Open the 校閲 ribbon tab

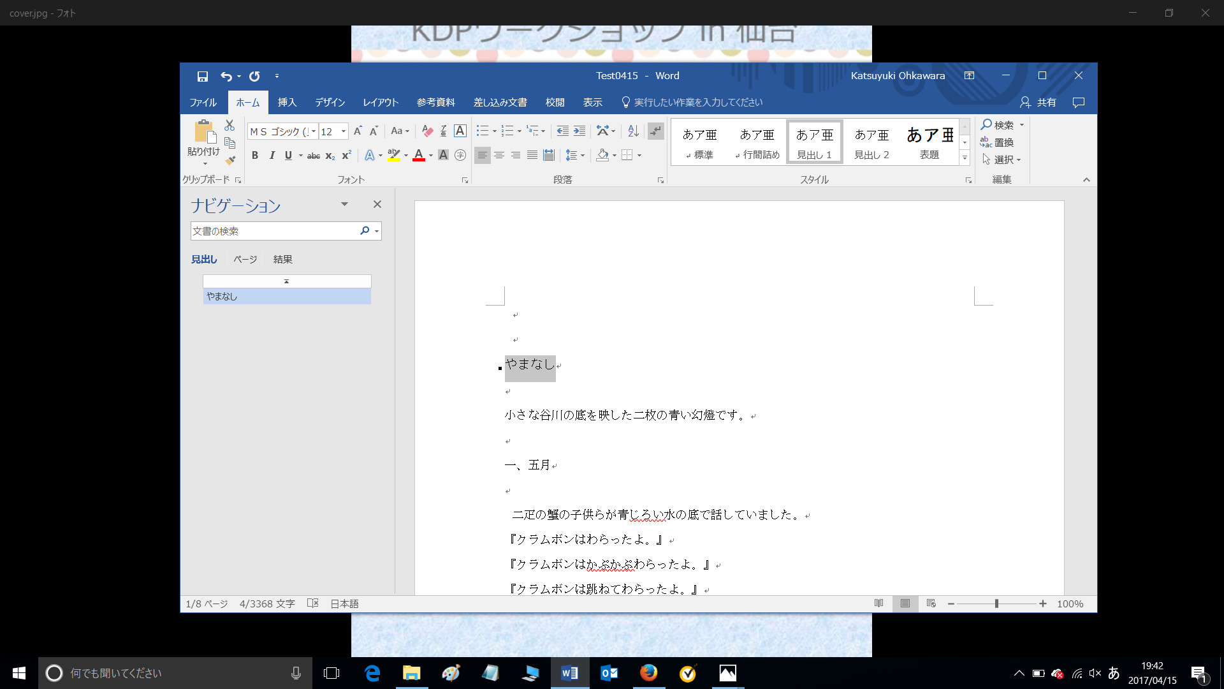coord(554,102)
